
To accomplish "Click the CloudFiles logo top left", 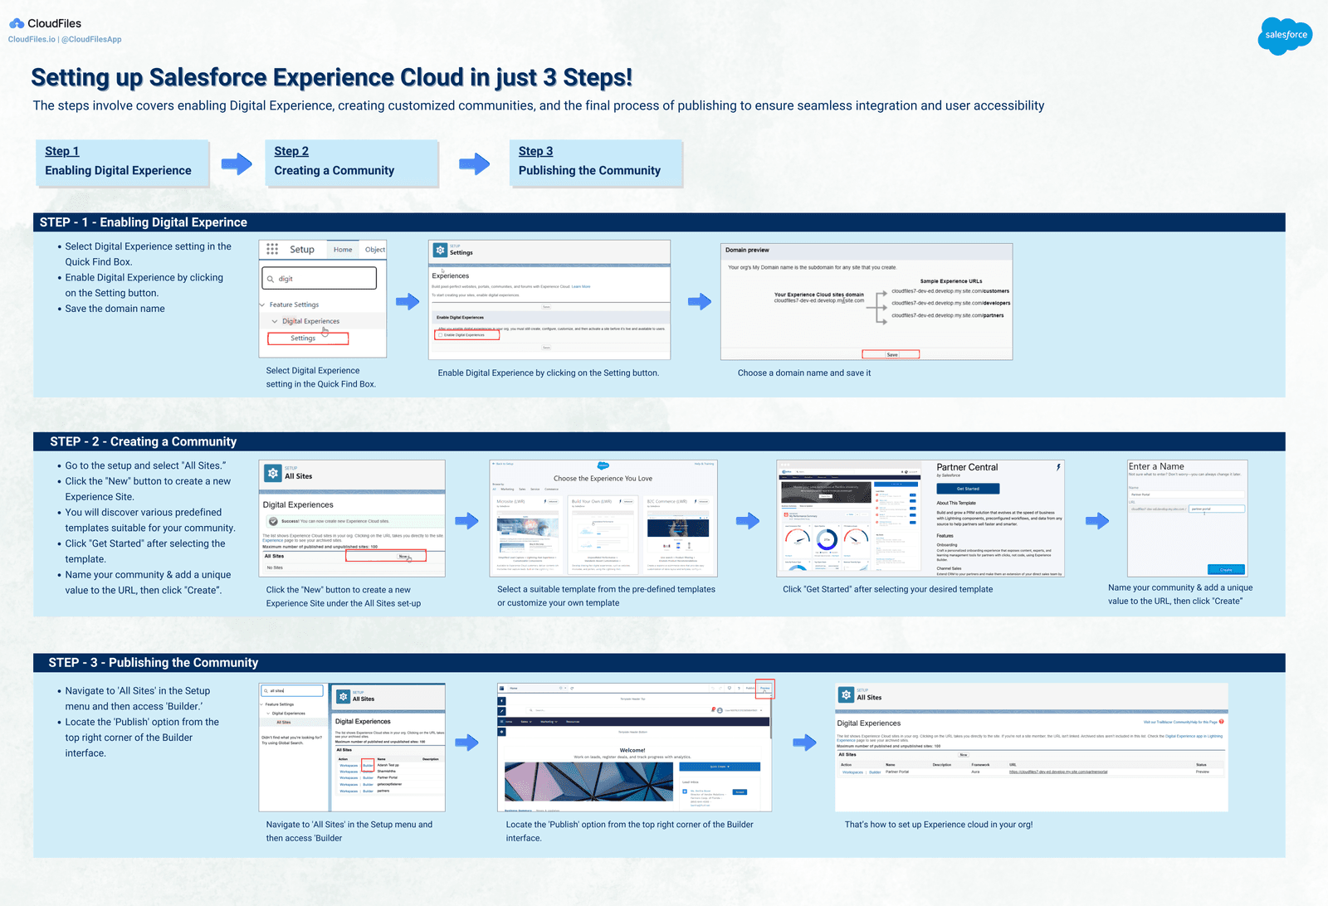I will coord(18,23).
